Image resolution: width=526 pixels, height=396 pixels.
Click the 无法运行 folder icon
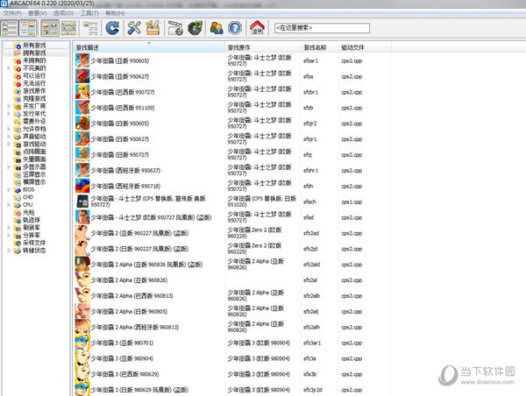[18, 83]
